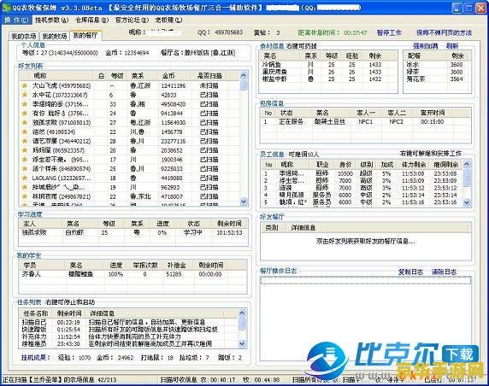Click the star in the row with gold 49508420
The height and width of the screenshot is (386, 489).
click(x=24, y=103)
